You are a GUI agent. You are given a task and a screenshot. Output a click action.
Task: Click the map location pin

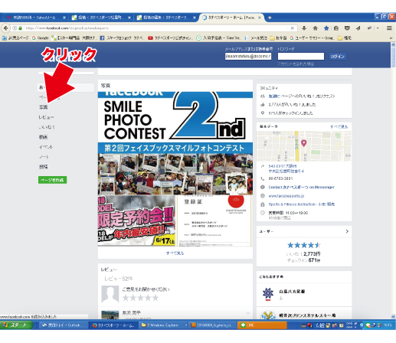(303, 143)
